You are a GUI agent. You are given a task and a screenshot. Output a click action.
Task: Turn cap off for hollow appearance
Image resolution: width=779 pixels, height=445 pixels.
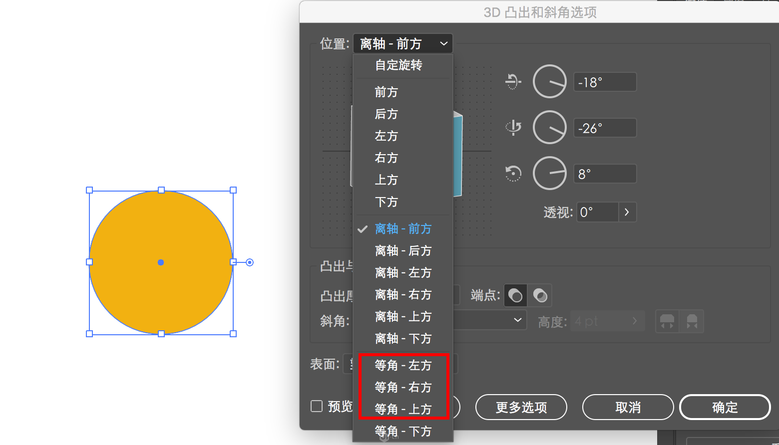pyautogui.click(x=540, y=295)
